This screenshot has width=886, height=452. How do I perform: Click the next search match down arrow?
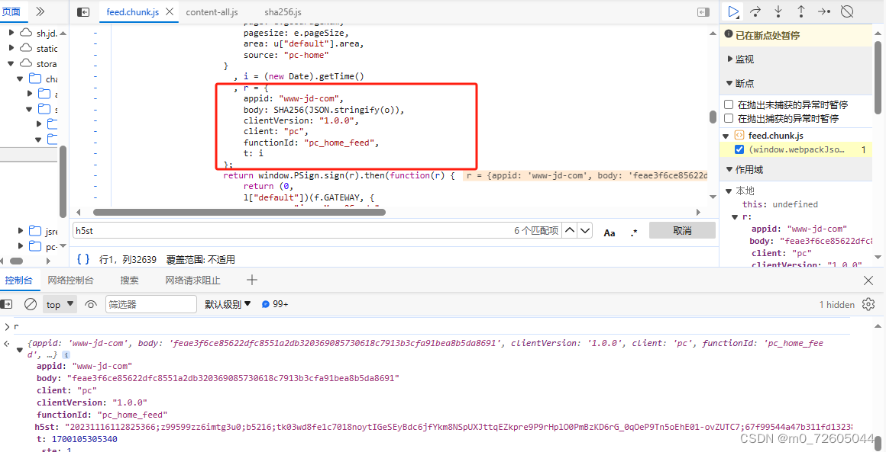click(x=585, y=230)
